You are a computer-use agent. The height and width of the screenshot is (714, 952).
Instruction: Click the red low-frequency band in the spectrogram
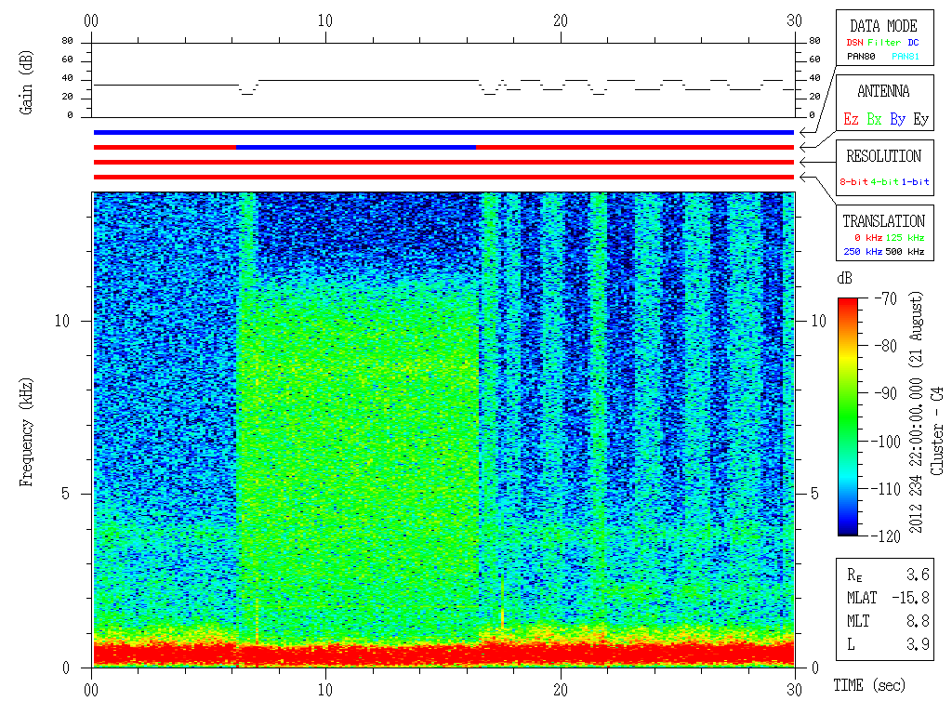point(443,654)
